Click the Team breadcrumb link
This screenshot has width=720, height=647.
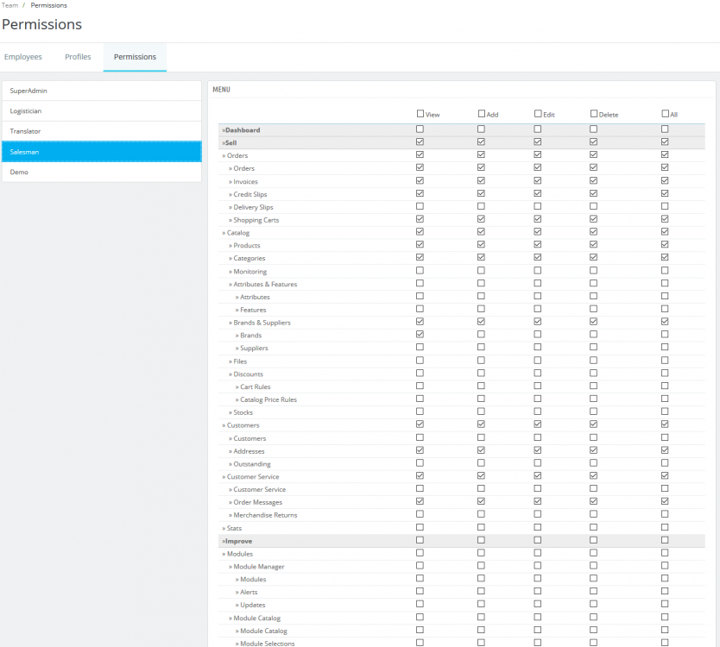[9, 5]
